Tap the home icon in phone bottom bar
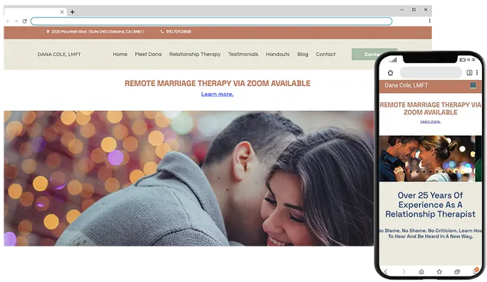487x282 pixels. pos(421,271)
